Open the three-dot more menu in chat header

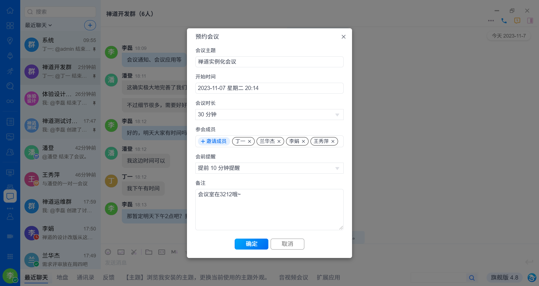tap(491, 20)
